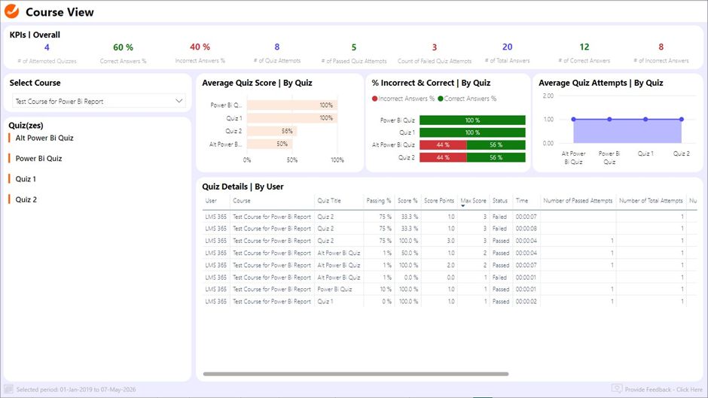Click the horizontal scrollbar below the quiz table
The image size is (708, 398).
356,374
